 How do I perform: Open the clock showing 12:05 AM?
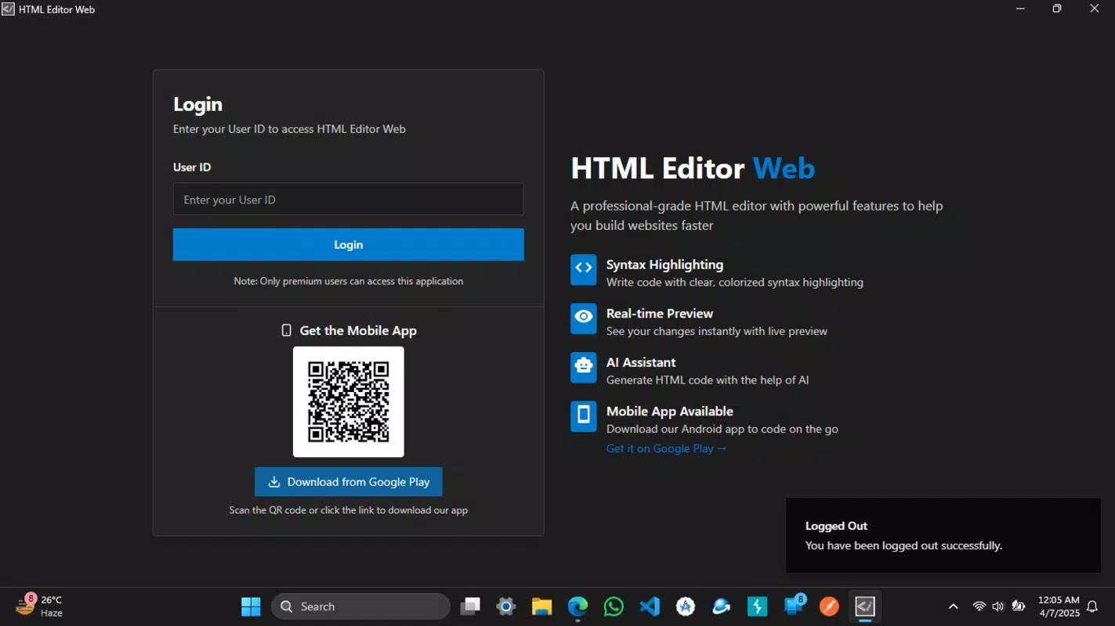click(1058, 606)
